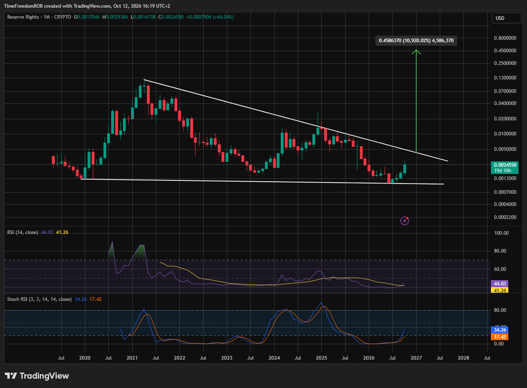Click the 2022 label on time axis
Viewport: 527px width, 388px height.
tap(179, 359)
